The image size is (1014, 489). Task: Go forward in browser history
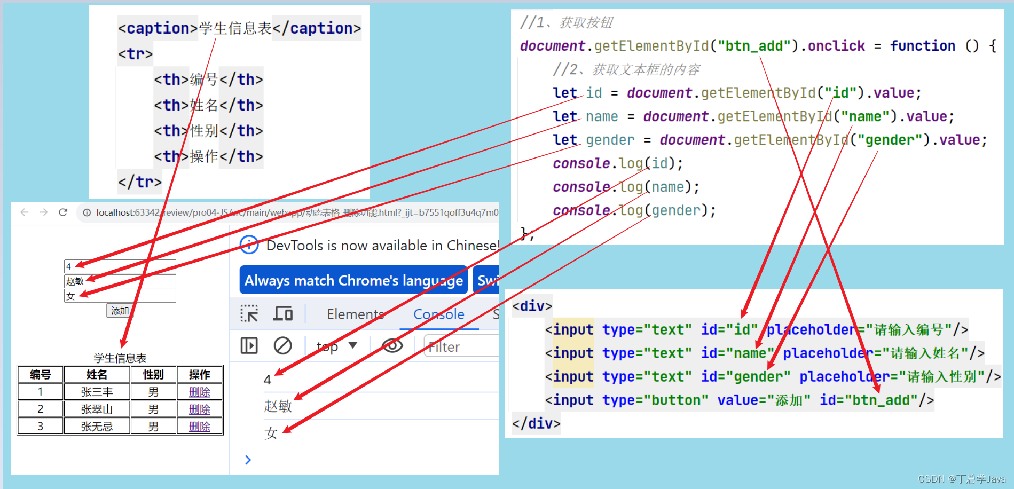[44, 212]
